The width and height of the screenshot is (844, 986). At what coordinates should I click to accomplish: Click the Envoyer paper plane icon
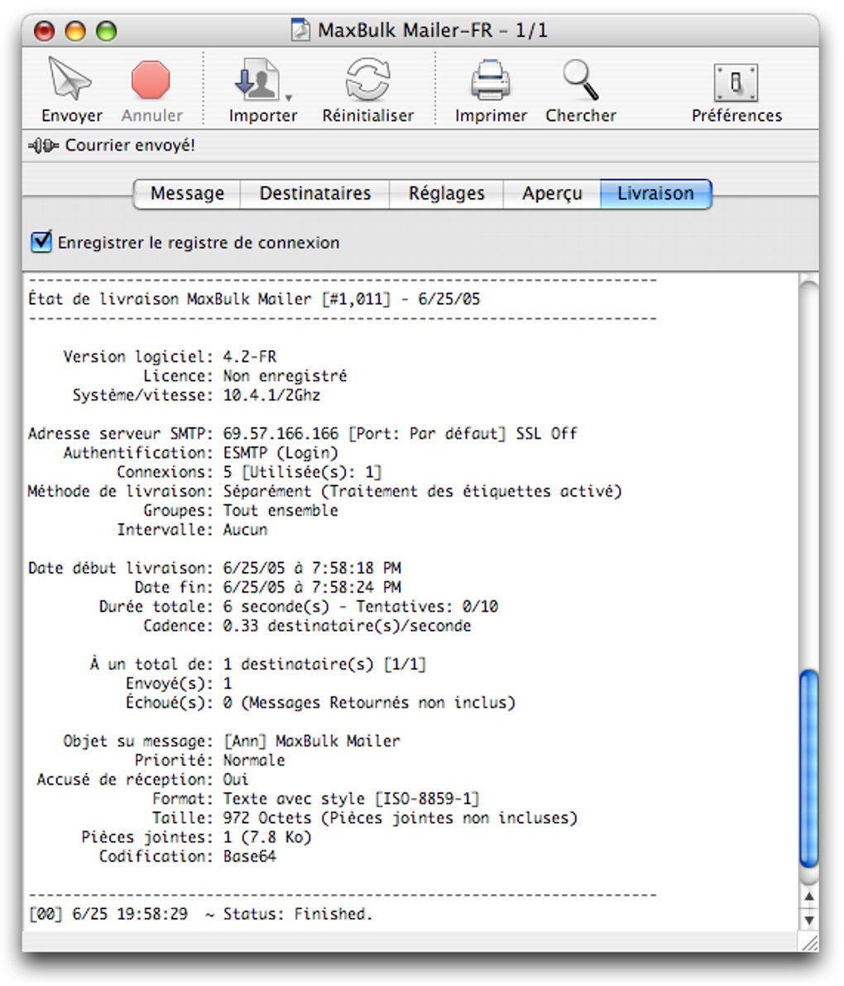tap(70, 79)
